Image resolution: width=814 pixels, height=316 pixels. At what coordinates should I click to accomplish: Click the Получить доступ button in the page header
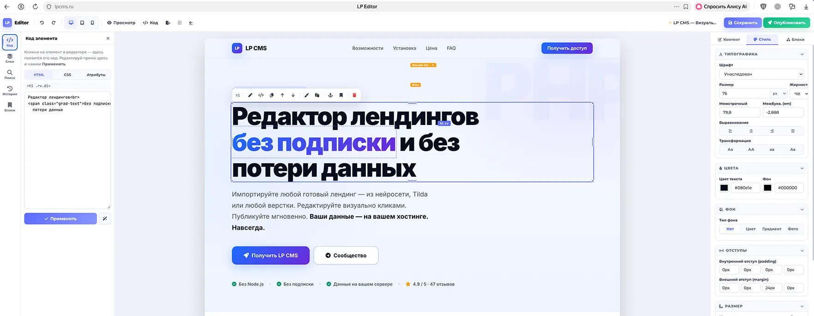pos(567,48)
